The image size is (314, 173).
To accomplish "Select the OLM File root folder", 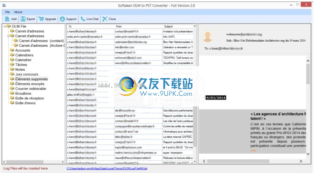I will (x=19, y=26).
